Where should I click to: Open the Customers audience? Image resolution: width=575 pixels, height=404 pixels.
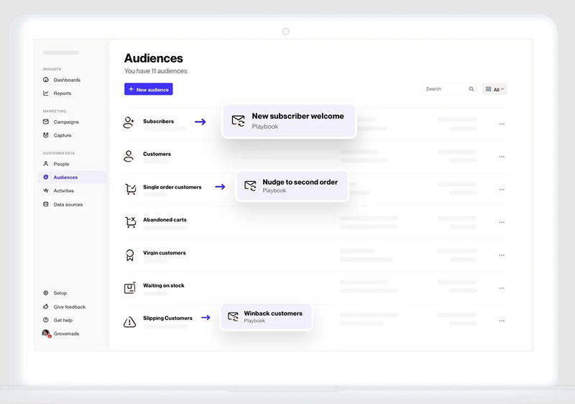(x=157, y=154)
